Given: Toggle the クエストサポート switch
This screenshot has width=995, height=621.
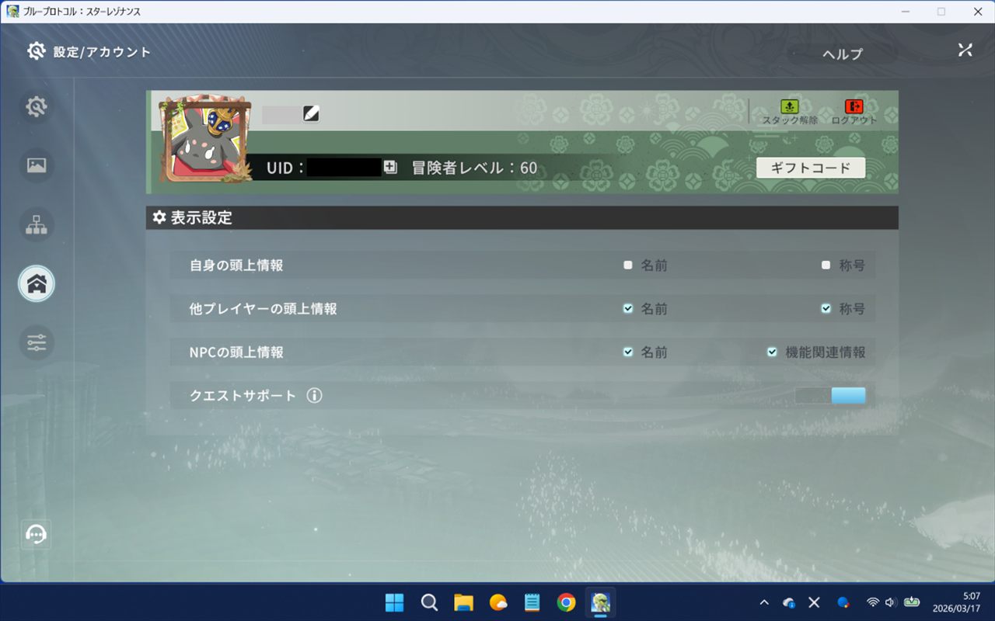Looking at the screenshot, I should click(830, 396).
